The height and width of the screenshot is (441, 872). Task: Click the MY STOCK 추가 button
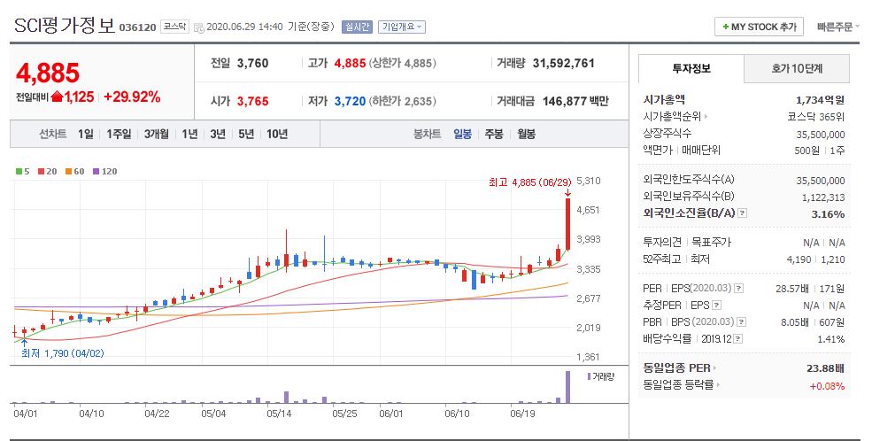(759, 27)
